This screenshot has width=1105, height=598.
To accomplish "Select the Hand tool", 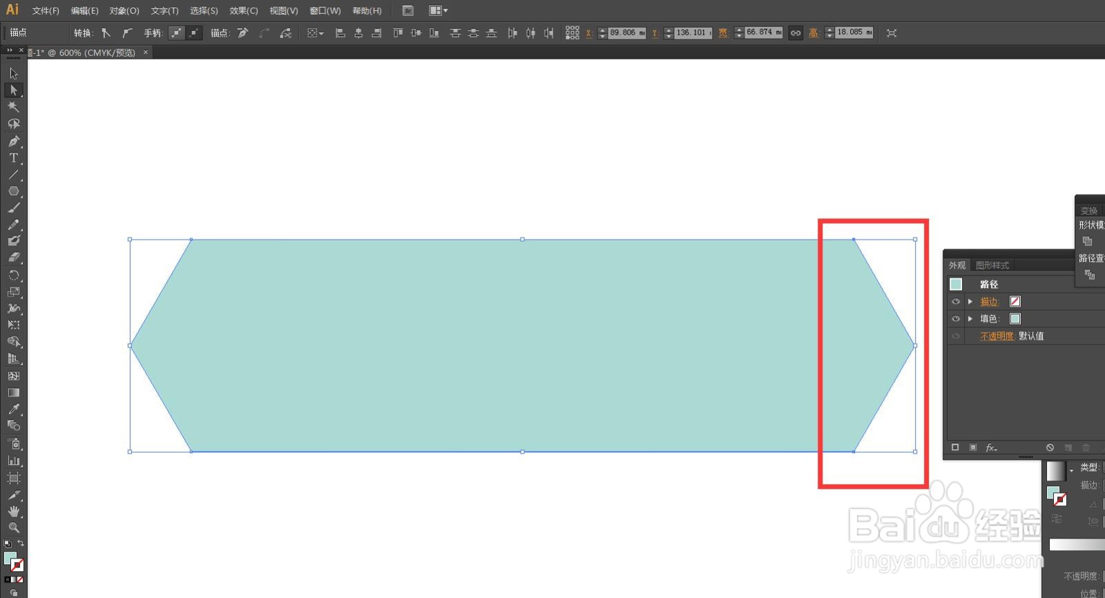I will pos(13,511).
